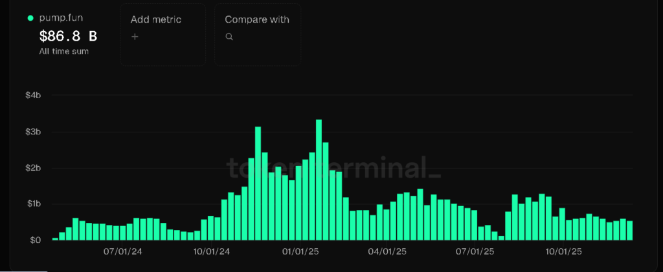Click the $1b y-axis label

pyautogui.click(x=33, y=204)
